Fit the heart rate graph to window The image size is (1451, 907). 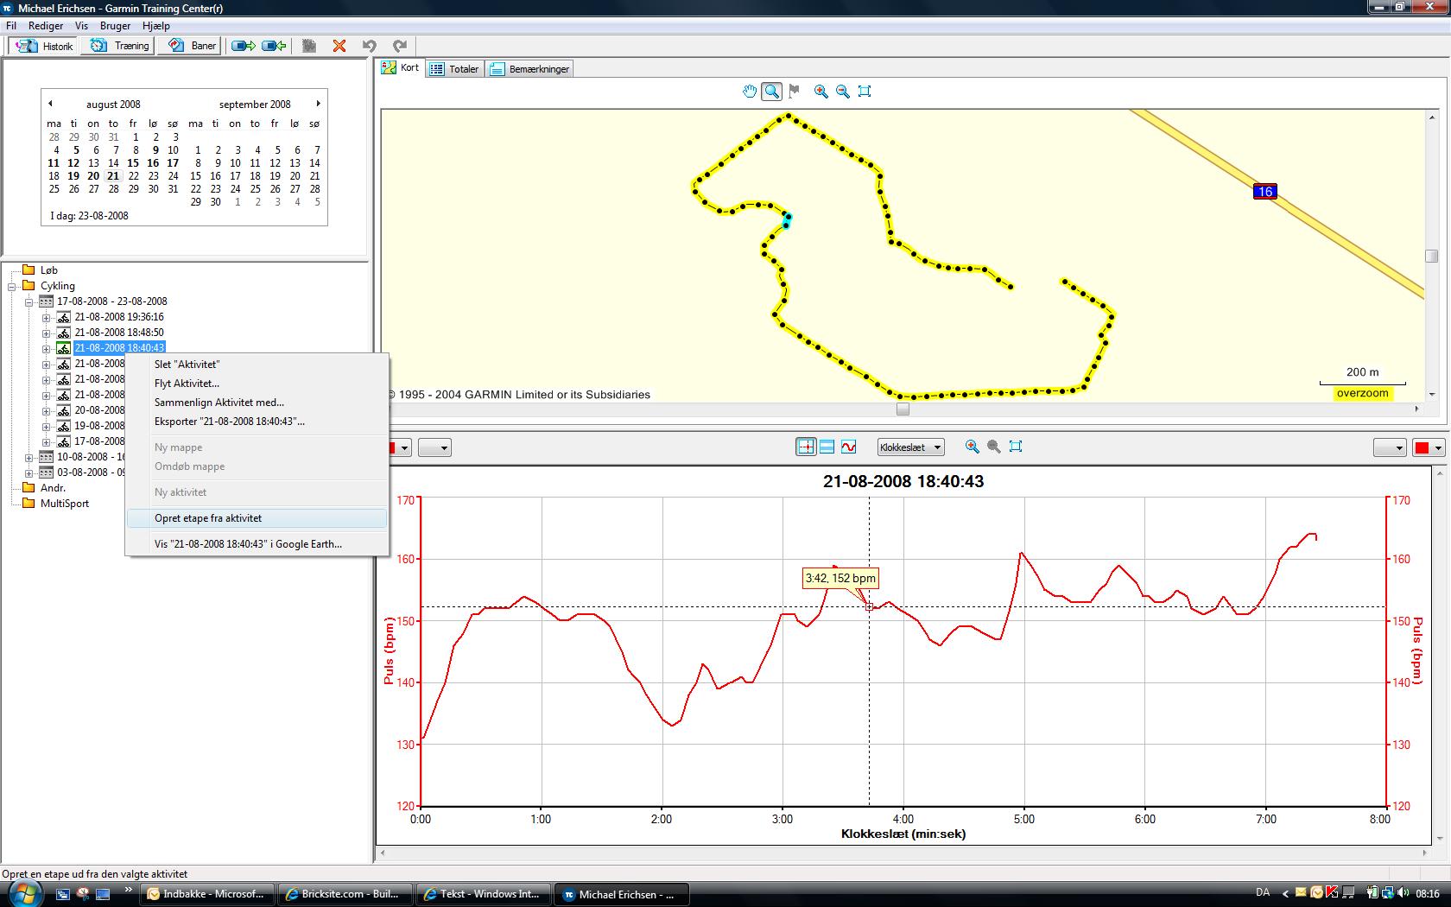point(1016,447)
